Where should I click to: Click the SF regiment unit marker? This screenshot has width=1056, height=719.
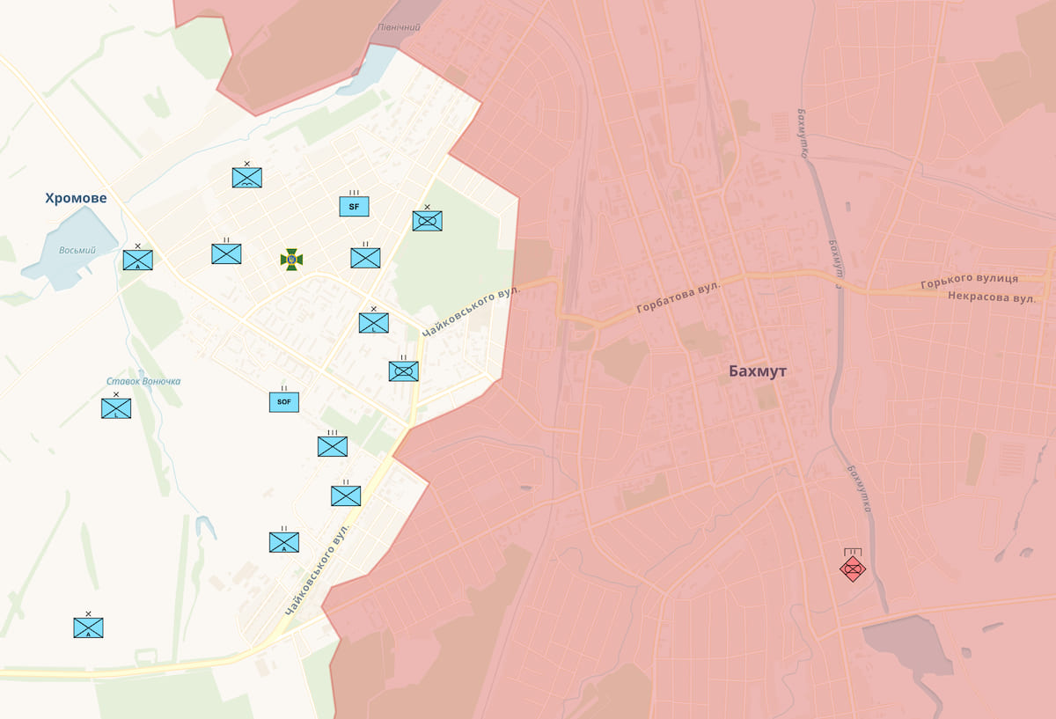pos(354,207)
